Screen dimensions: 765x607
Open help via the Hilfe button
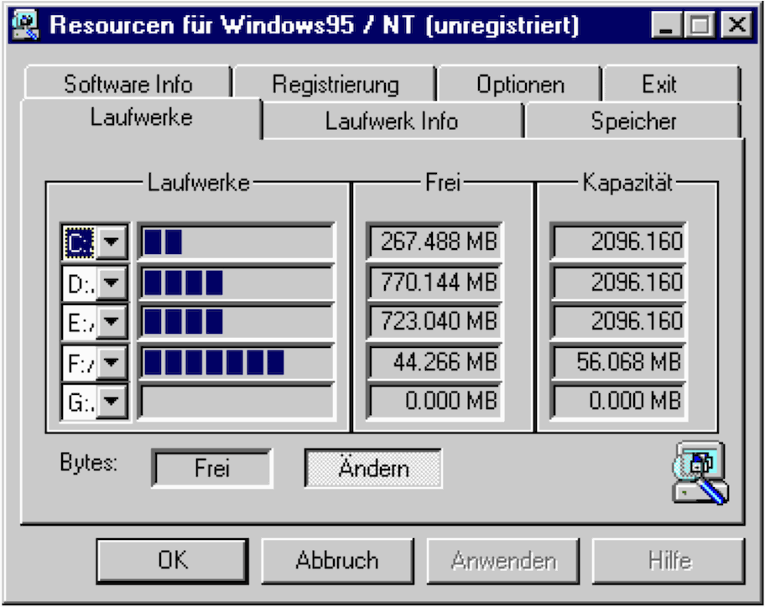(x=669, y=559)
